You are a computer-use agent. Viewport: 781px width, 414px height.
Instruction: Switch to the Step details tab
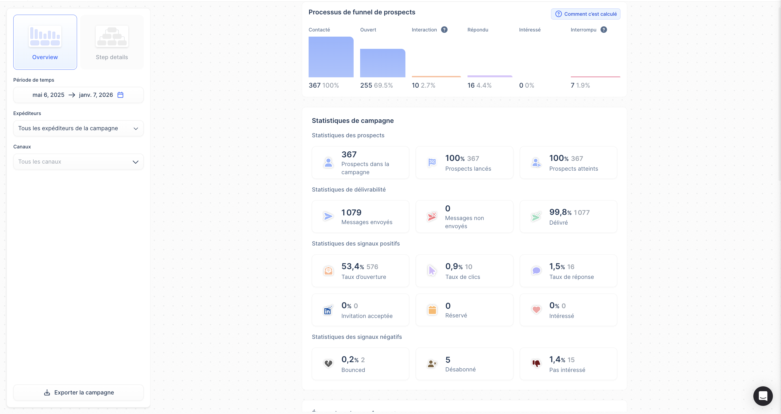coord(112,42)
